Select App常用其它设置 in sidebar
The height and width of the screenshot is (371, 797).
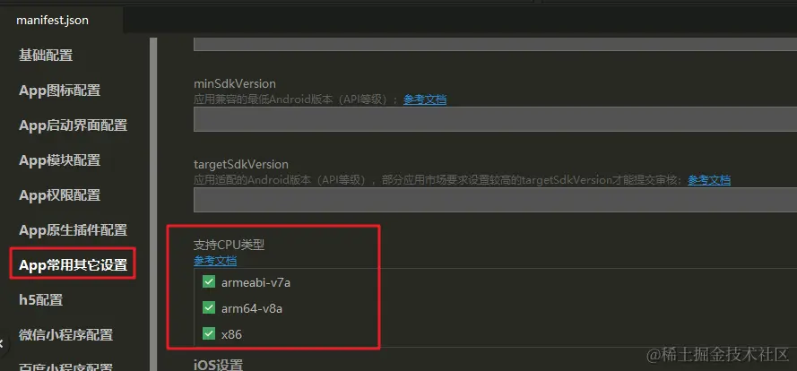pyautogui.click(x=74, y=264)
